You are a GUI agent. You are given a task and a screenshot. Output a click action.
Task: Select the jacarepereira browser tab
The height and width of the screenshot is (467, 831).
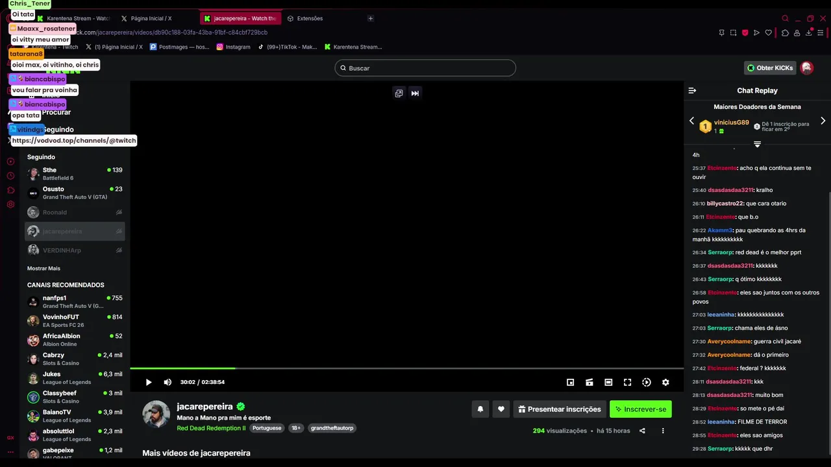240,19
